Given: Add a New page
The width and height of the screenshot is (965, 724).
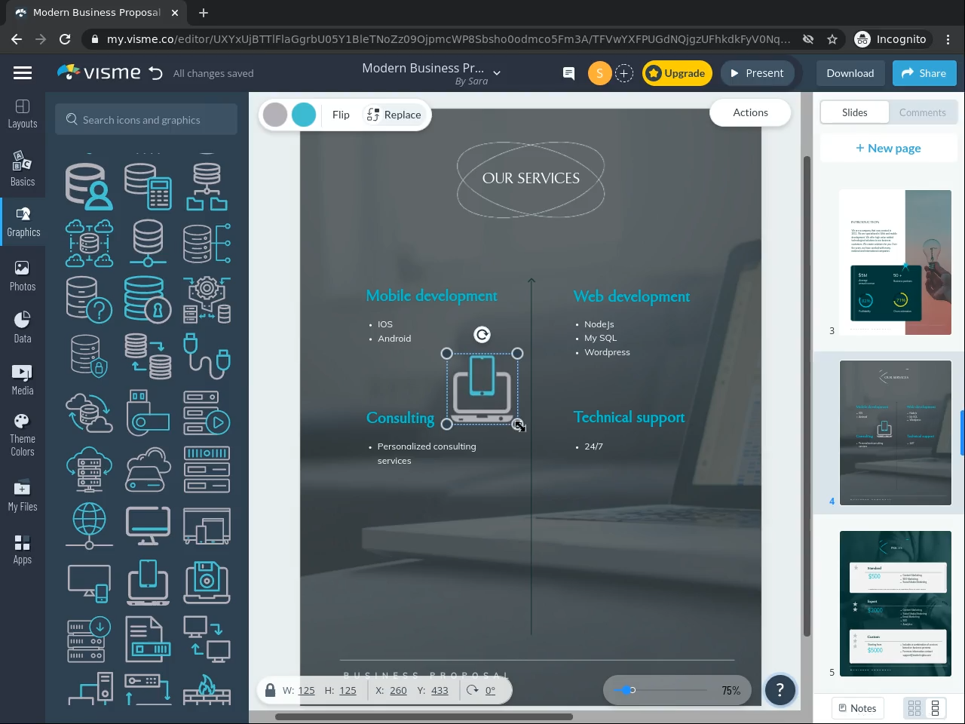Looking at the screenshot, I should click(x=887, y=148).
